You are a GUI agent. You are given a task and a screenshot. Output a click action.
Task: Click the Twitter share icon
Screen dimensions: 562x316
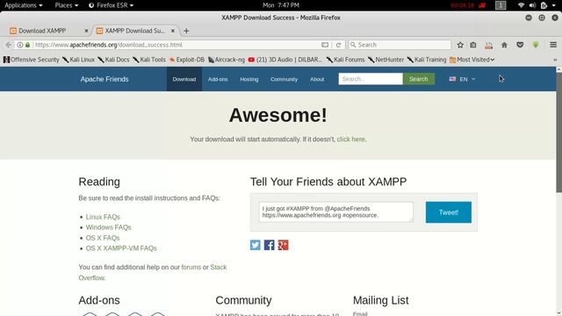256,245
